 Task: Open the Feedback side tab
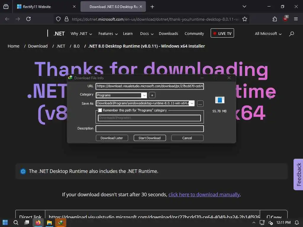tap(298, 174)
